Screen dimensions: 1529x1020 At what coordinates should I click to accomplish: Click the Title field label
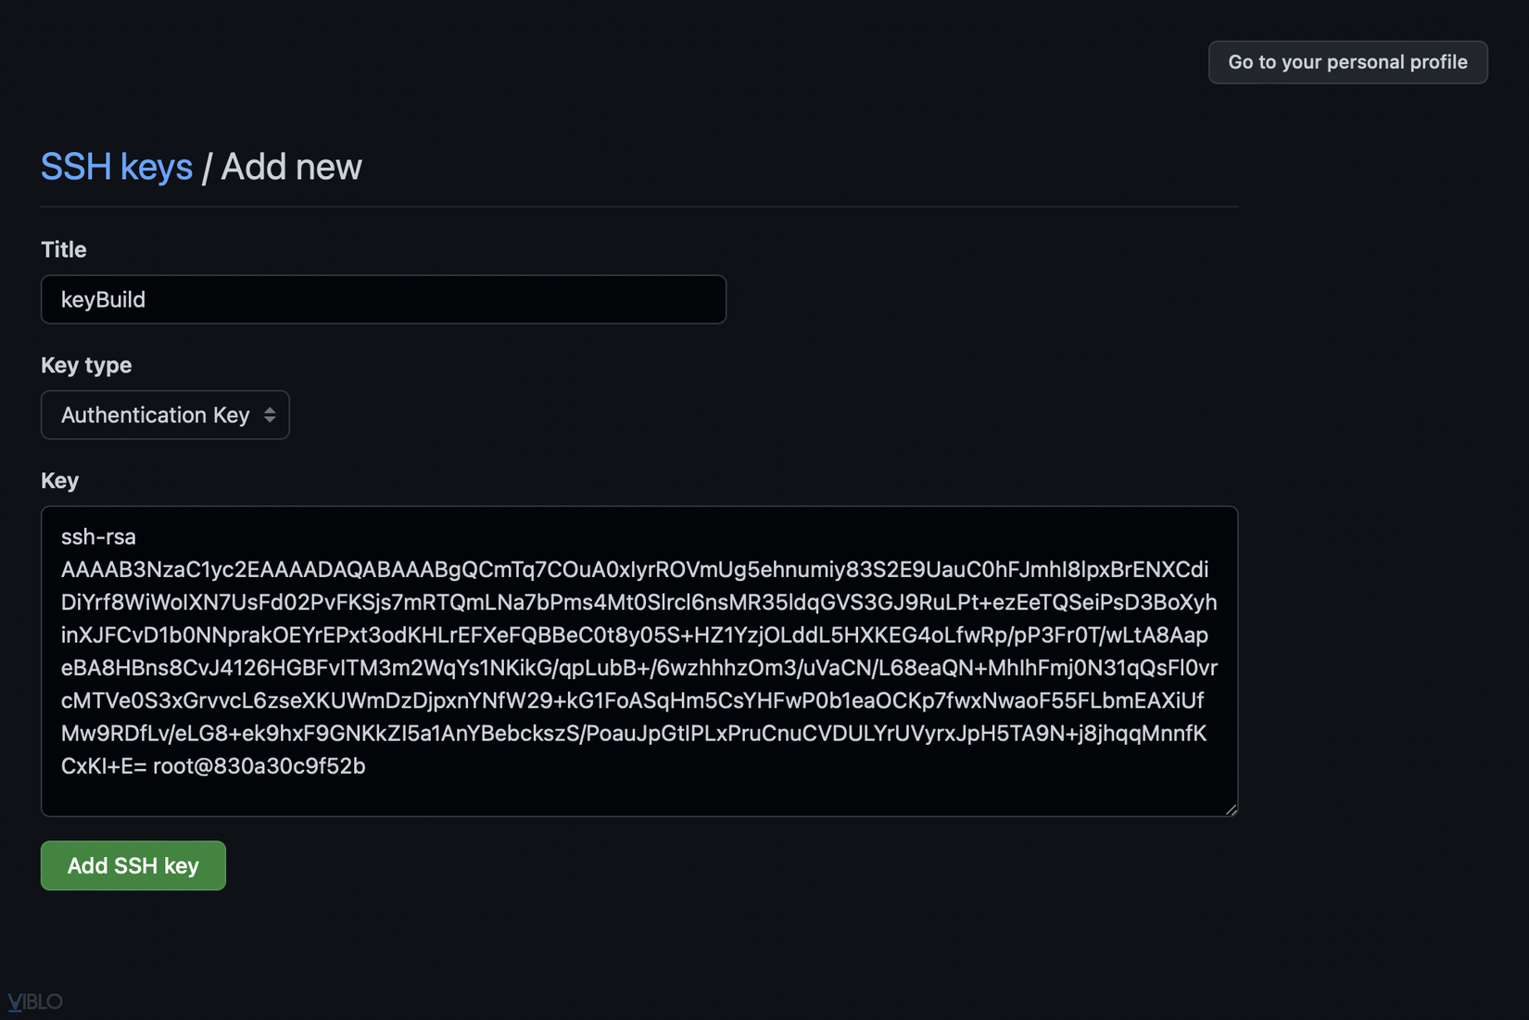click(x=64, y=249)
